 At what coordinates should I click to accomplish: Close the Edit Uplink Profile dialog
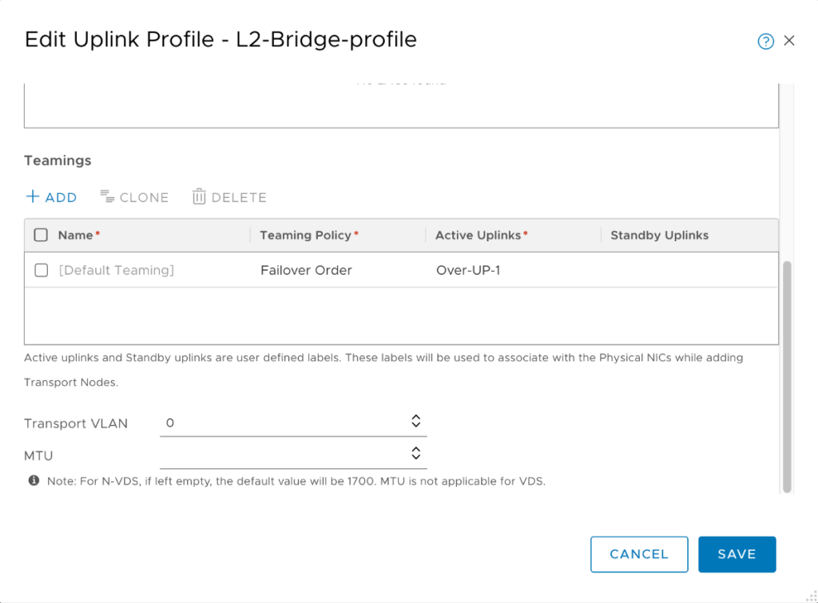coord(789,41)
